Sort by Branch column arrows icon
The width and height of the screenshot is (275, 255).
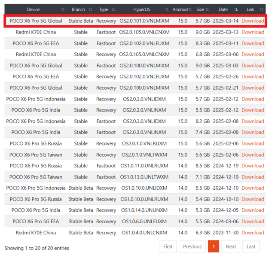91,9
